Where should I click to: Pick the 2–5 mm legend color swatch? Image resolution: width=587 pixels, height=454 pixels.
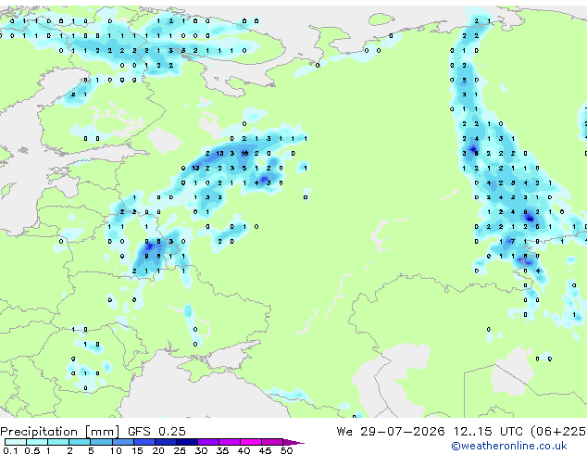[80, 442]
